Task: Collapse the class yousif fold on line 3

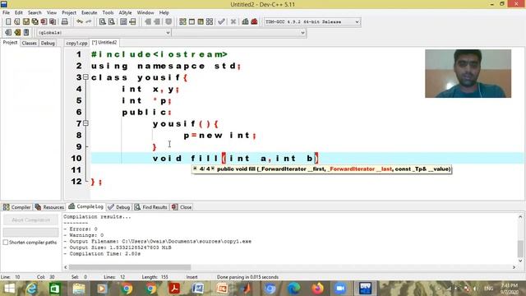Action: [x=85, y=77]
